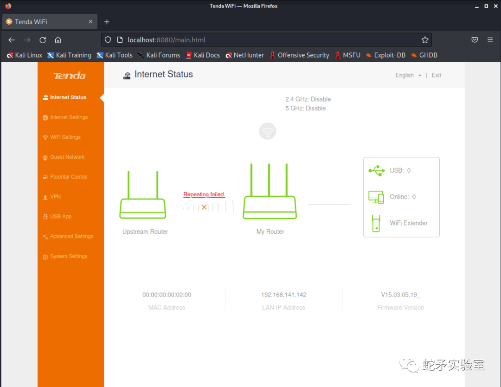Open Kali Docs bookmark
This screenshot has width=501, height=387.
click(x=203, y=55)
